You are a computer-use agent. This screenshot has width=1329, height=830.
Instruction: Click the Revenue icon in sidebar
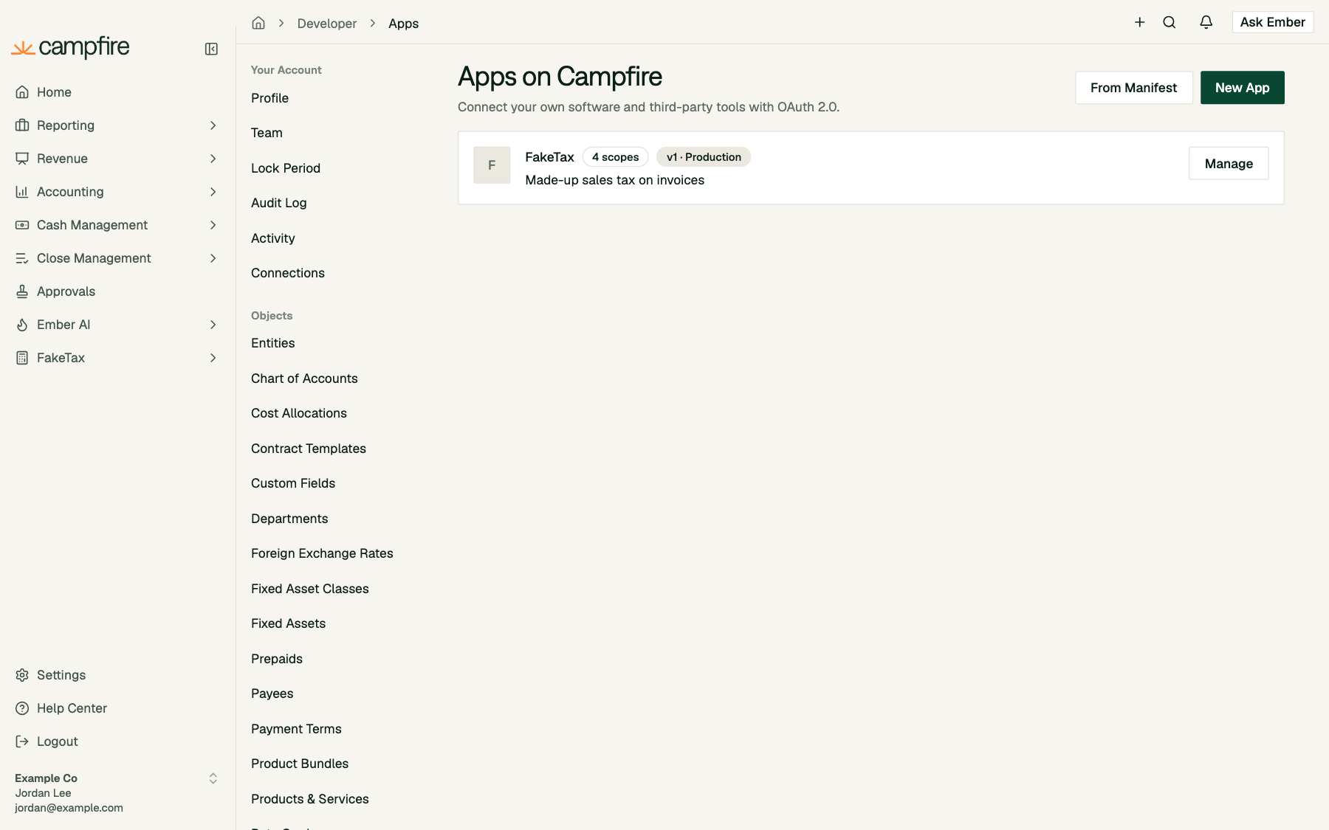click(22, 159)
